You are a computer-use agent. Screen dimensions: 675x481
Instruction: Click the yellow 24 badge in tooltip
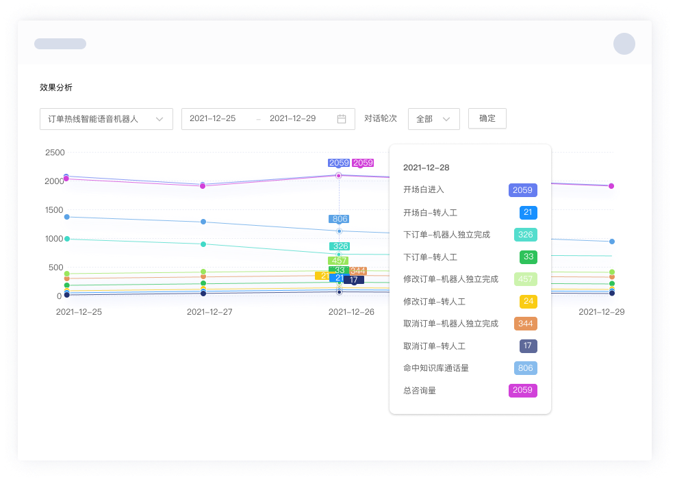pyautogui.click(x=528, y=302)
